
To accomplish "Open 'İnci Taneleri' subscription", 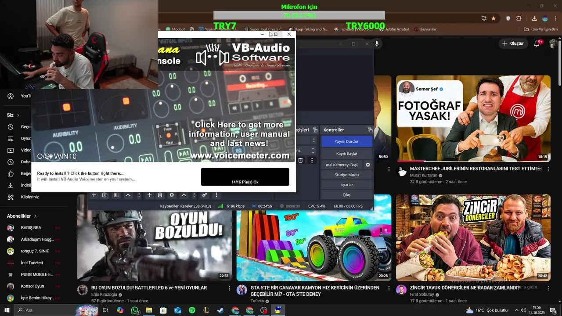I will coord(33,263).
